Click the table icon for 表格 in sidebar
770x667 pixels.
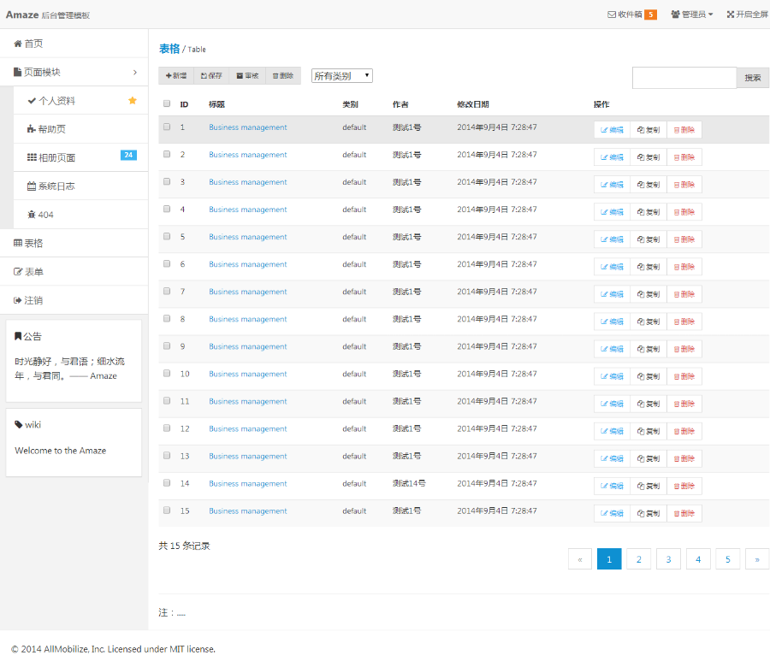[18, 243]
